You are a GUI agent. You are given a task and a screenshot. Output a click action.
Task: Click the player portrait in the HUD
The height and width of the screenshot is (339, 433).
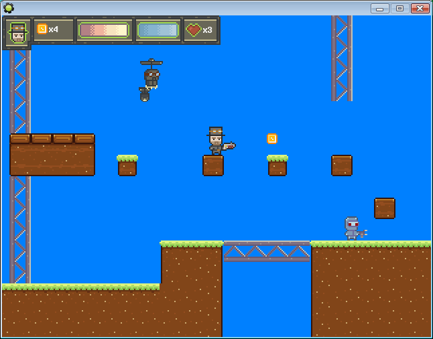coord(17,31)
